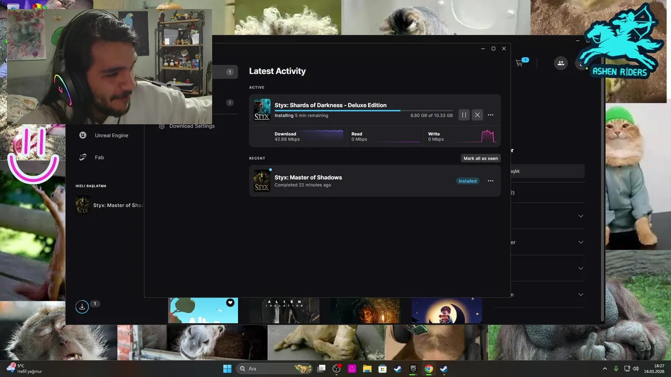
Task: Click the 'Read 0 Mbps' stat
Action: coord(359,137)
